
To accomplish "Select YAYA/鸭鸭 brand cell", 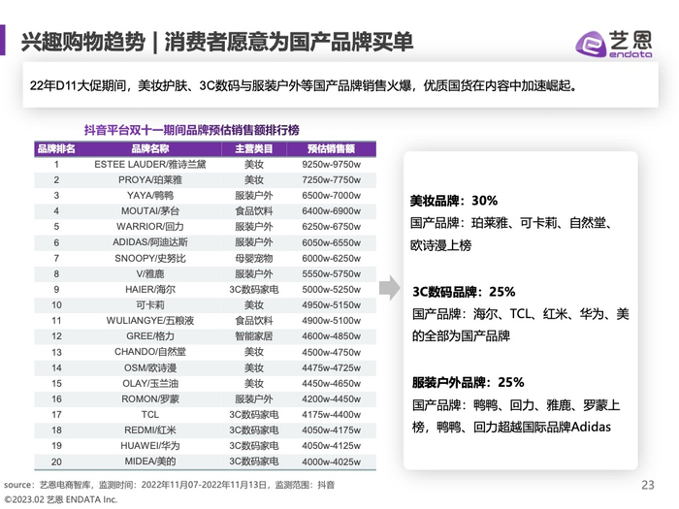I will pyautogui.click(x=149, y=196).
